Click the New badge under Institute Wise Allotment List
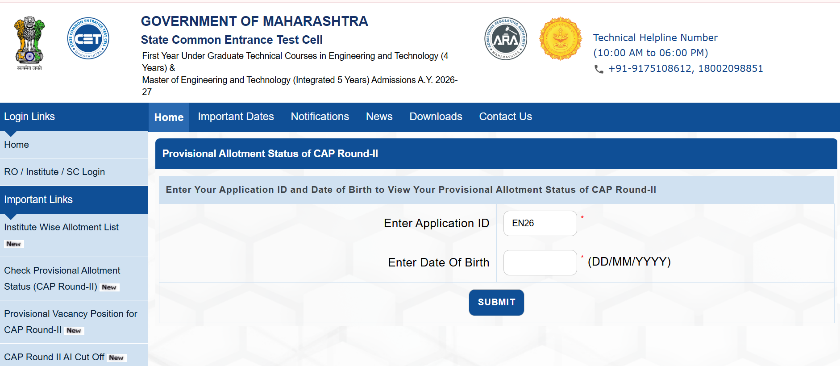This screenshot has height=366, width=840. coord(14,244)
